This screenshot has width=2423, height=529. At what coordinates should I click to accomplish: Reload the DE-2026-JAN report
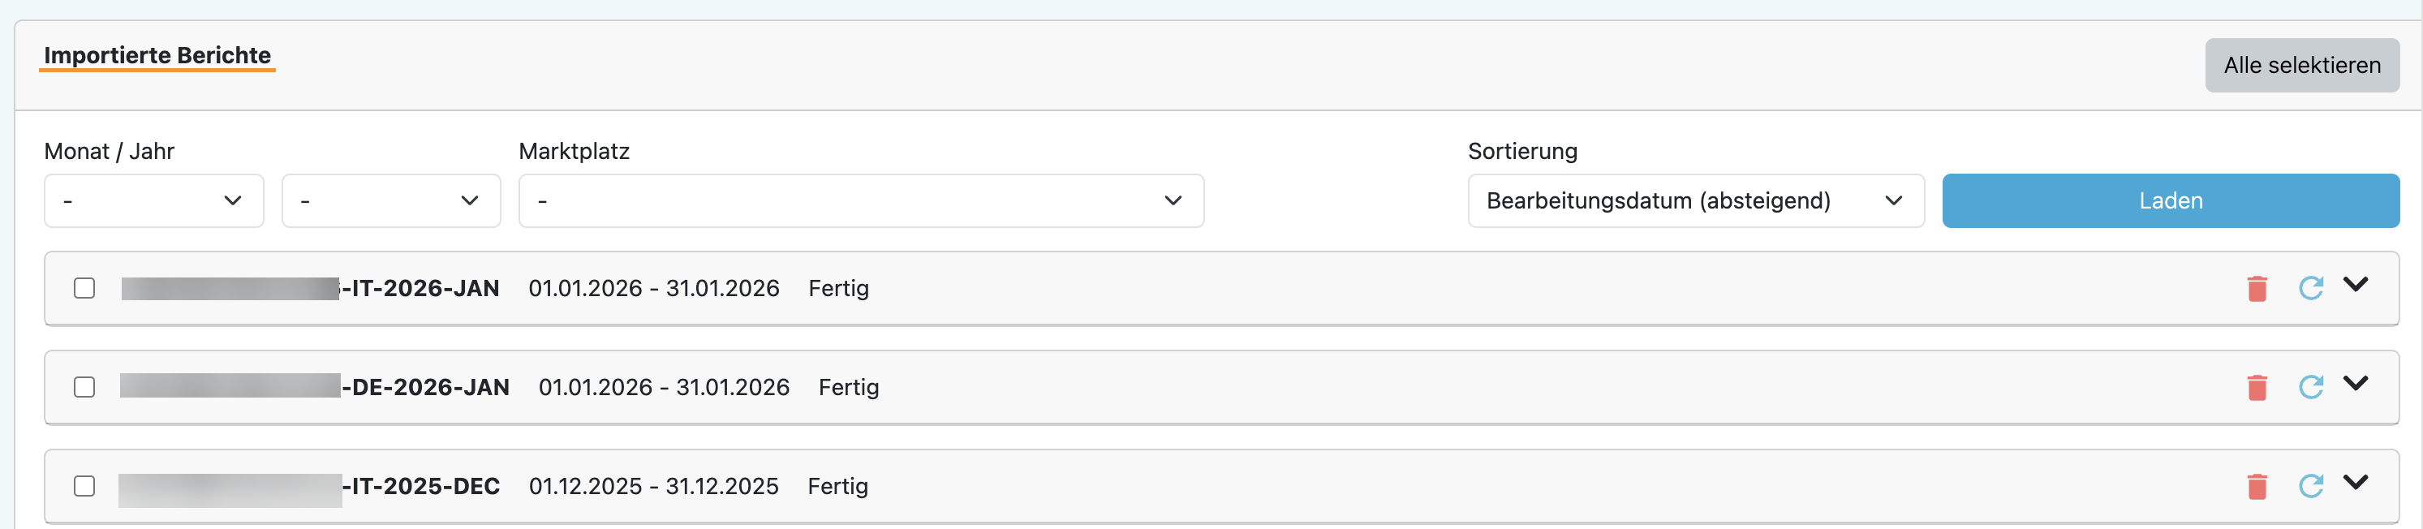point(2310,387)
